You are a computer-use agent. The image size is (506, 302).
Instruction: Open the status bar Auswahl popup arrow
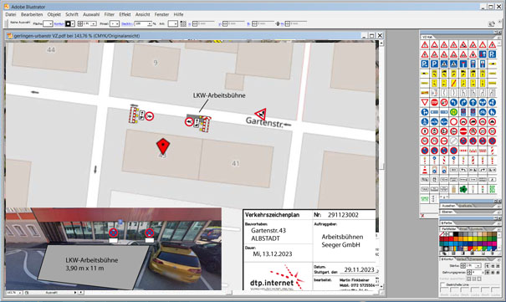(75, 292)
